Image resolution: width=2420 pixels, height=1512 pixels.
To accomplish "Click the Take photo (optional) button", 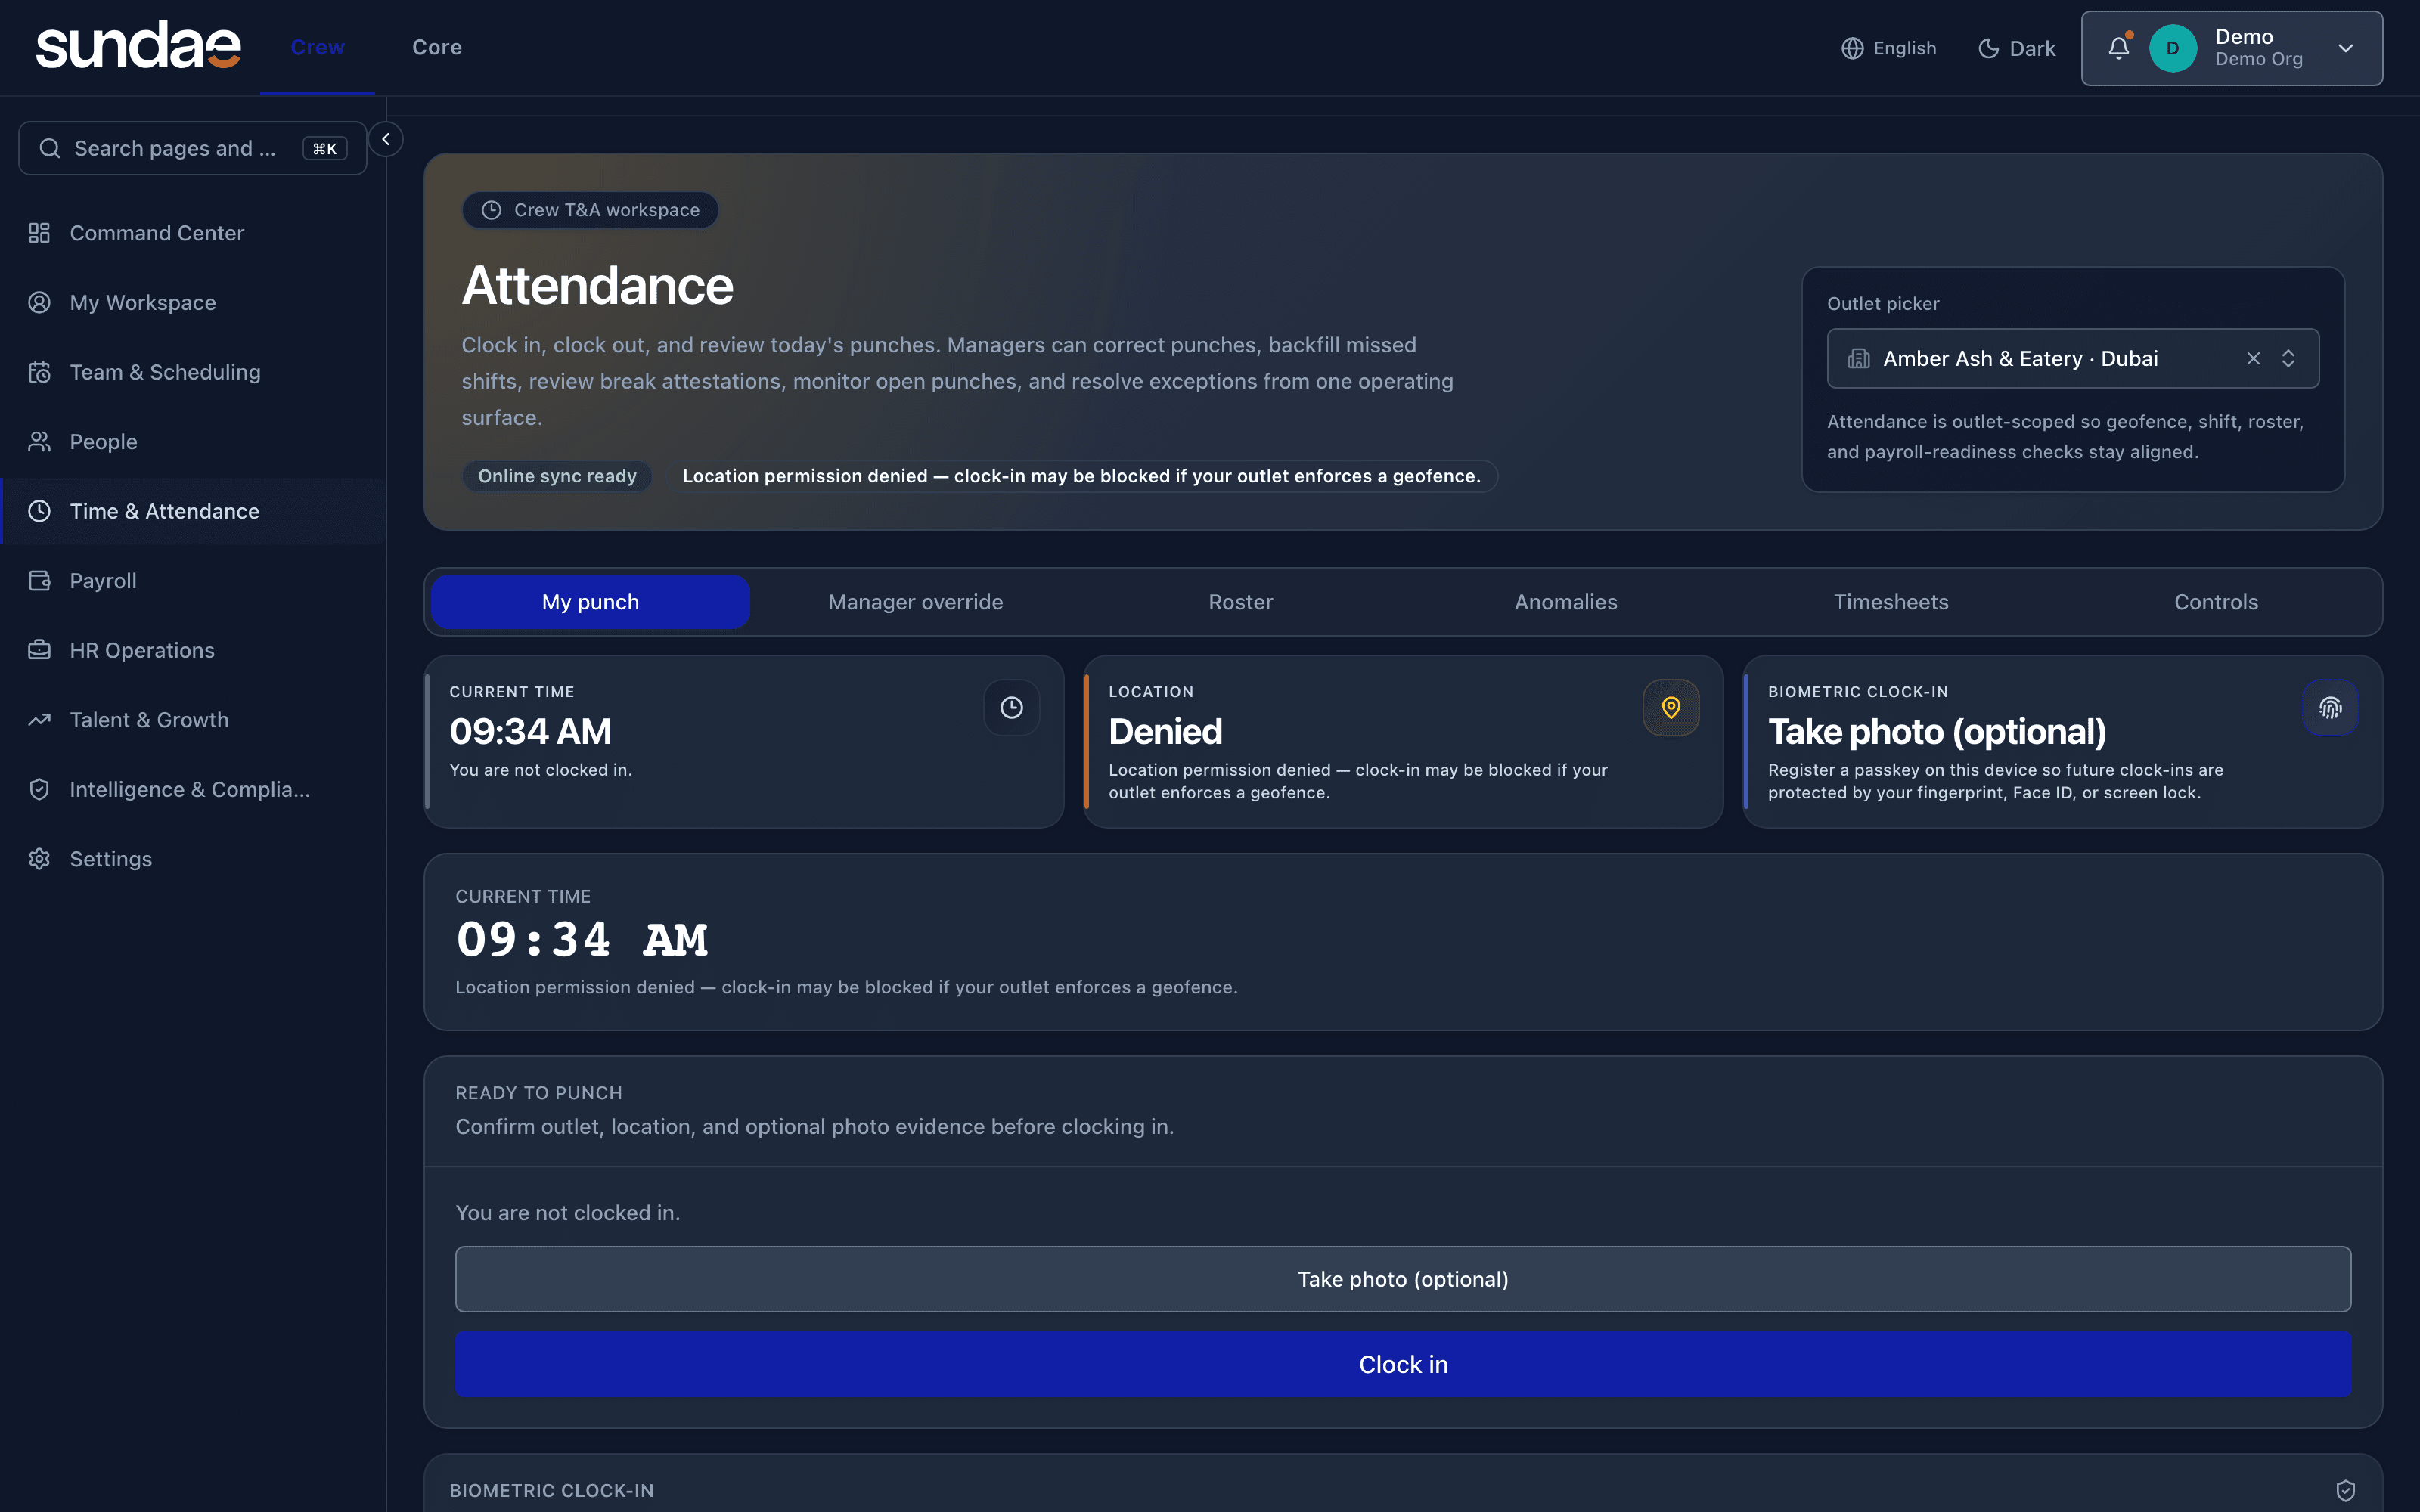I will pyautogui.click(x=1403, y=1279).
